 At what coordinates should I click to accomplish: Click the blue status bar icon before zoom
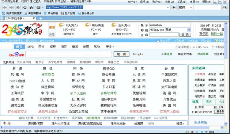(x=202, y=132)
